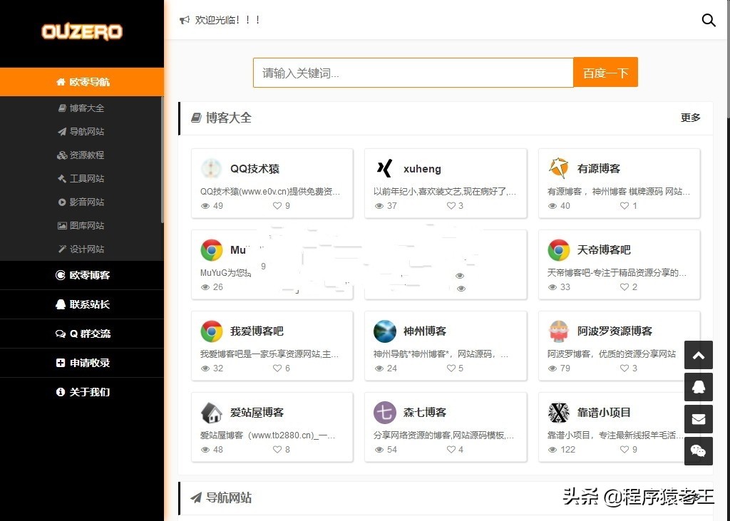Open the QQ技术猿 card title
730x521 pixels.
[x=255, y=168]
